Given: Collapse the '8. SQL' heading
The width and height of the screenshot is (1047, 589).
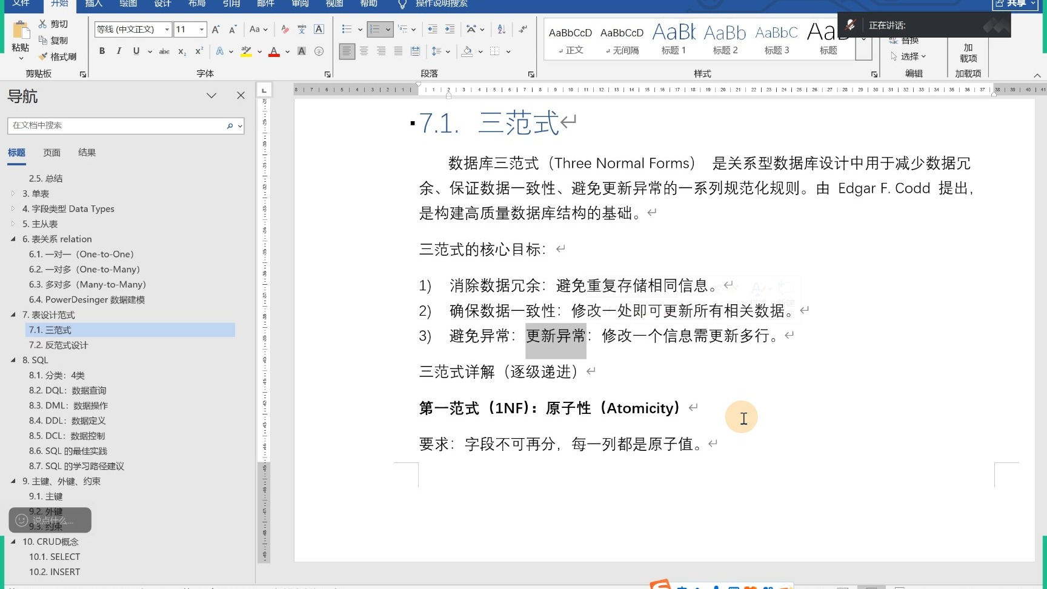Looking at the screenshot, I should pyautogui.click(x=13, y=360).
